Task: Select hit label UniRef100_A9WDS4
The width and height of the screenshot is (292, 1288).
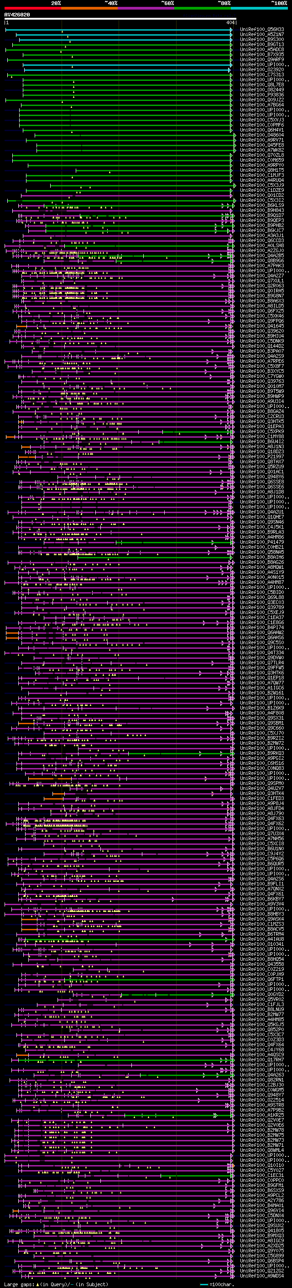Action: pos(262,1276)
